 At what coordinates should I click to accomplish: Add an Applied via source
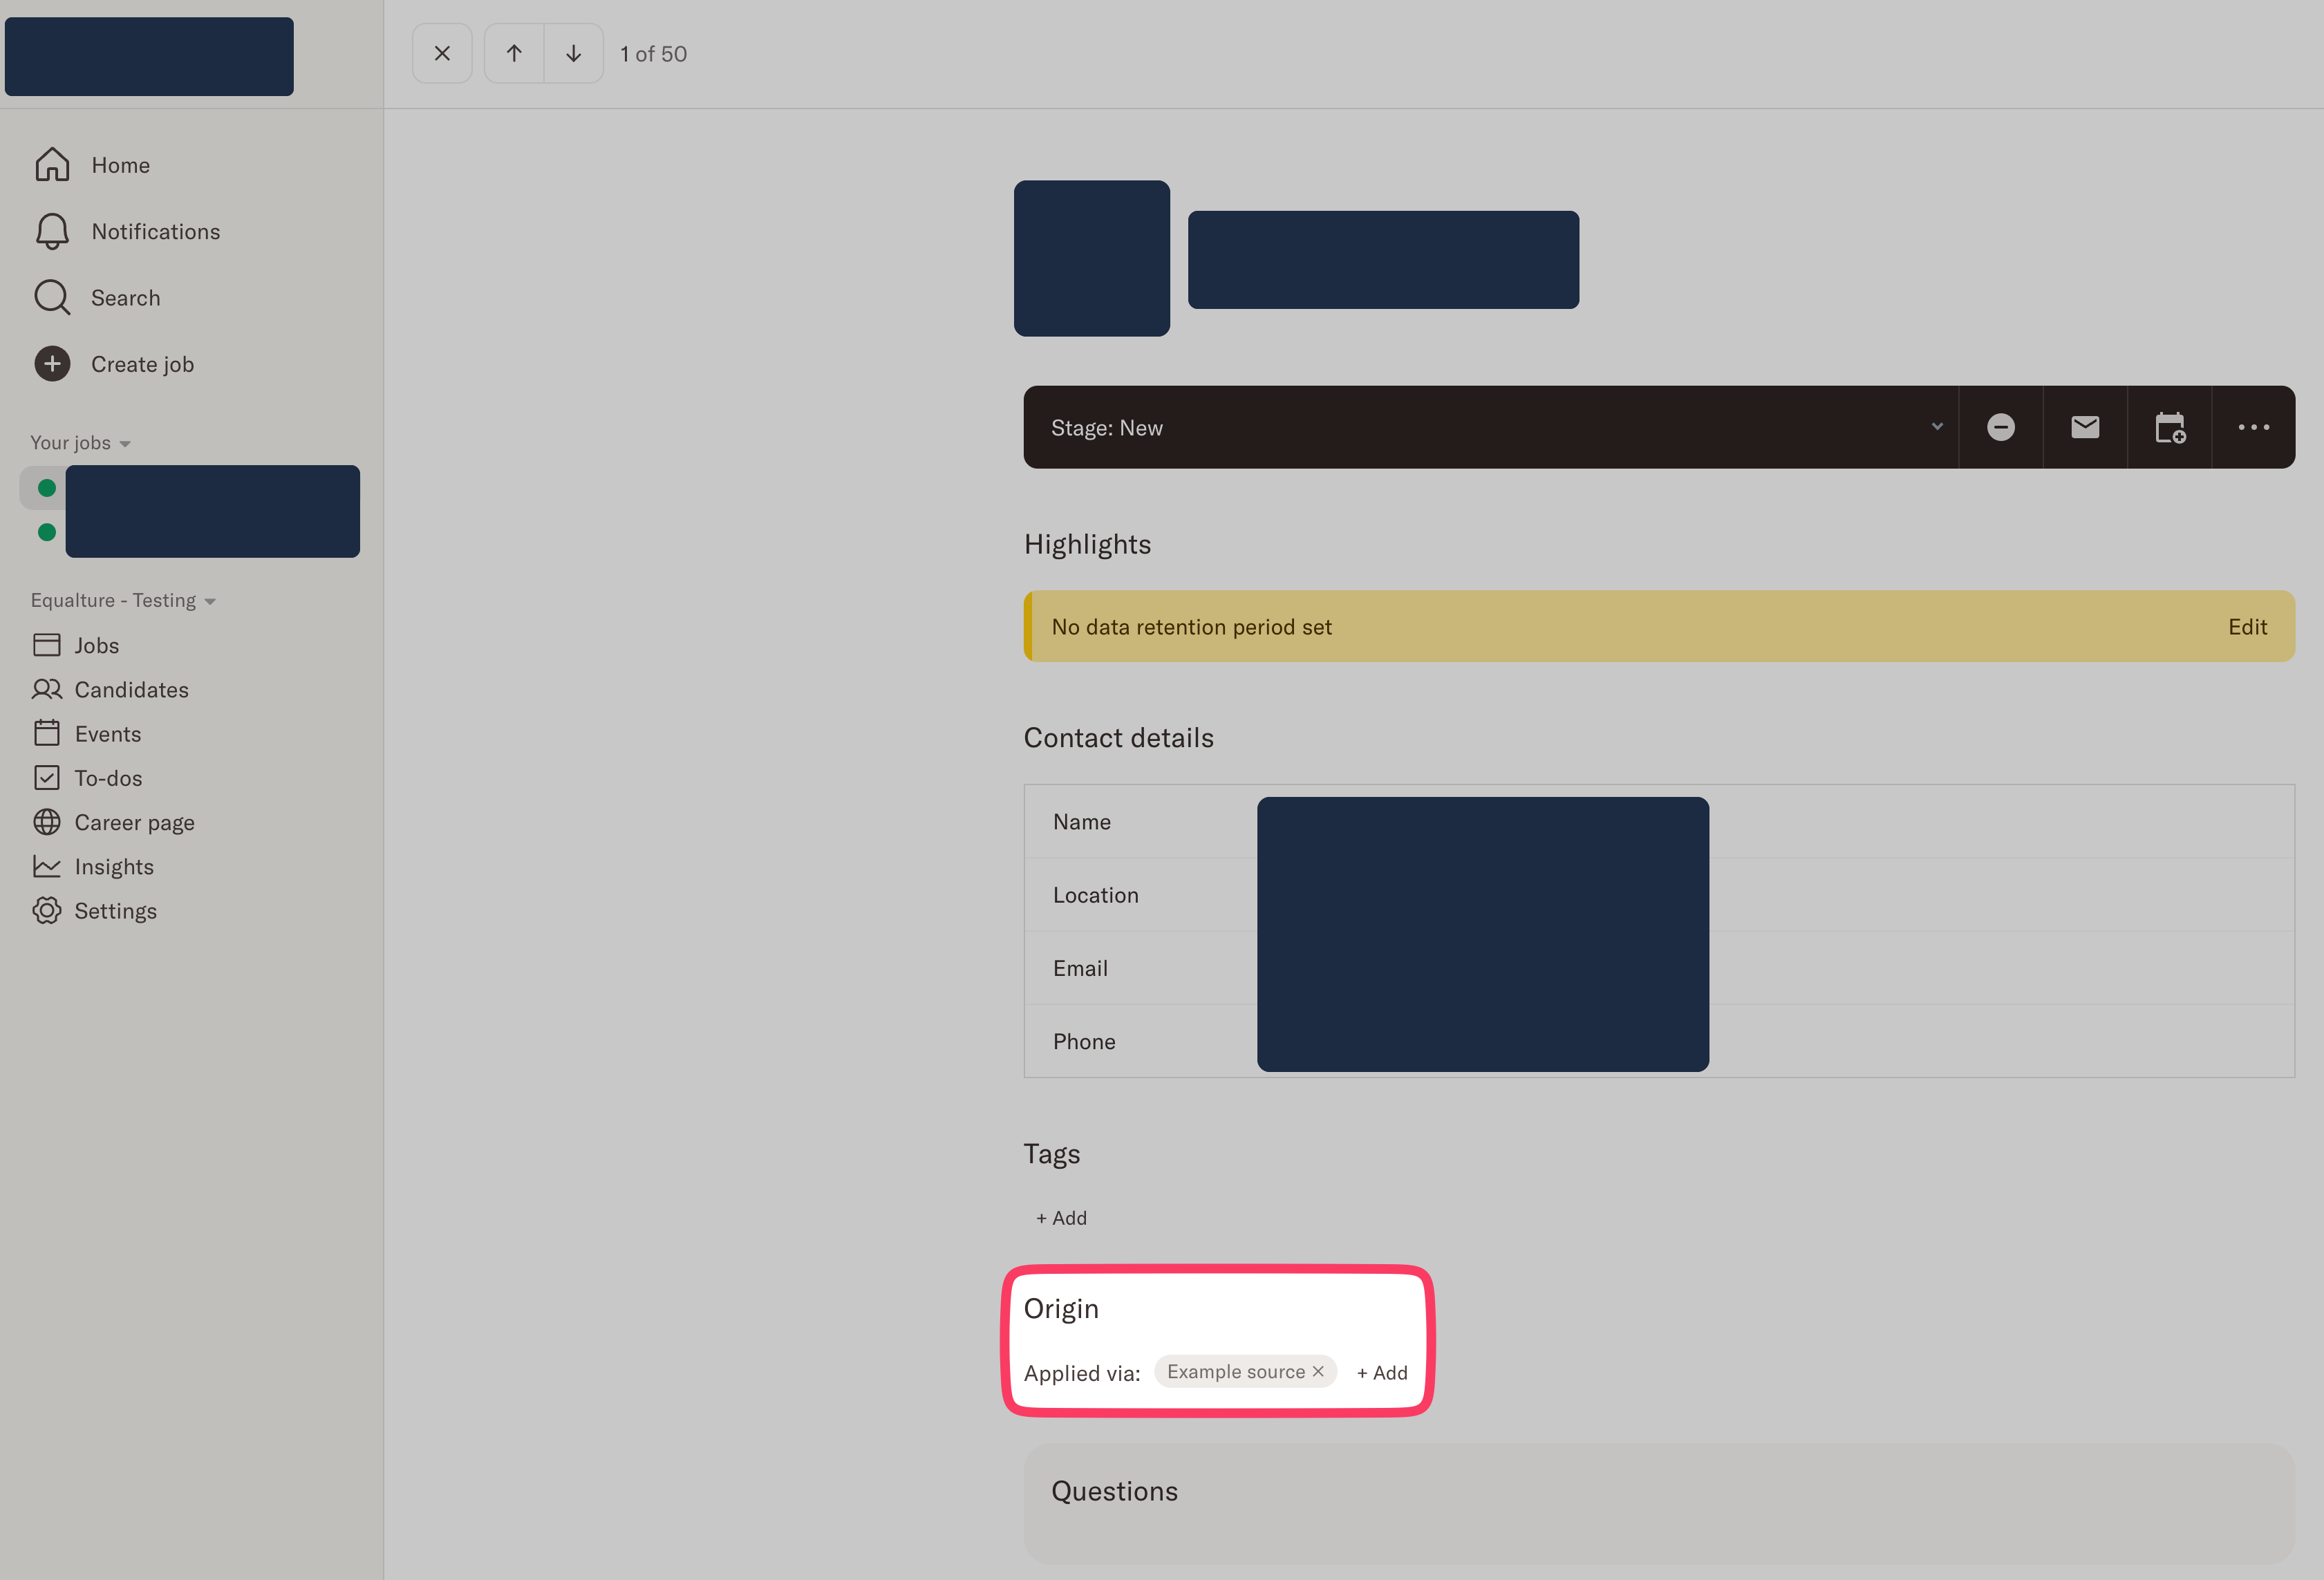coord(1381,1373)
